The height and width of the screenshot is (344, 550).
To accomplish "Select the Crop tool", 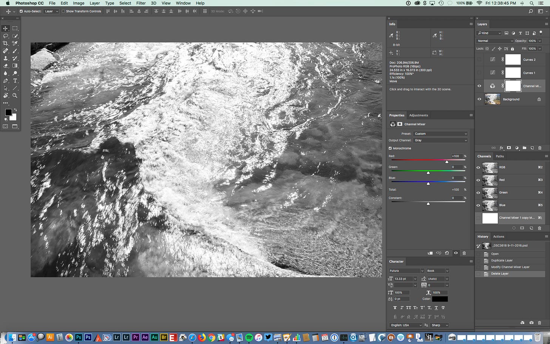I will point(6,43).
